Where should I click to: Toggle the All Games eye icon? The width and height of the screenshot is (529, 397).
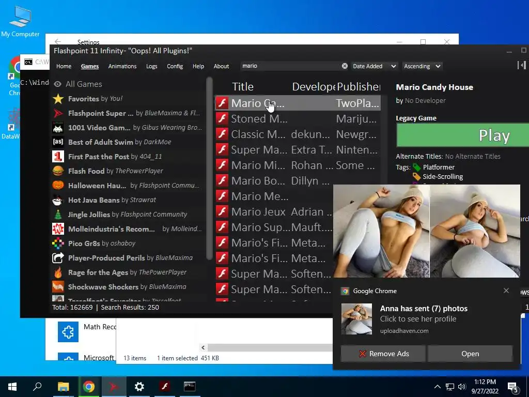tap(58, 84)
